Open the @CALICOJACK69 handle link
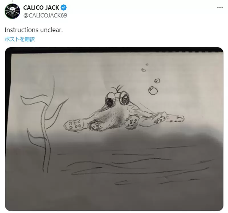Screen dimensions: 228x213 (x=45, y=15)
